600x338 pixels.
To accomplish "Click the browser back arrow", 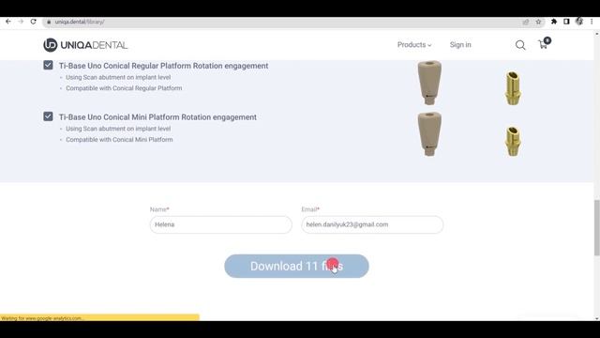I will click(x=8, y=22).
